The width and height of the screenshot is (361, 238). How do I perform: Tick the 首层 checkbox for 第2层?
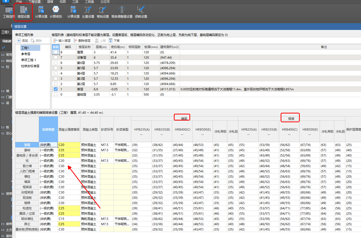[x=56, y=84]
